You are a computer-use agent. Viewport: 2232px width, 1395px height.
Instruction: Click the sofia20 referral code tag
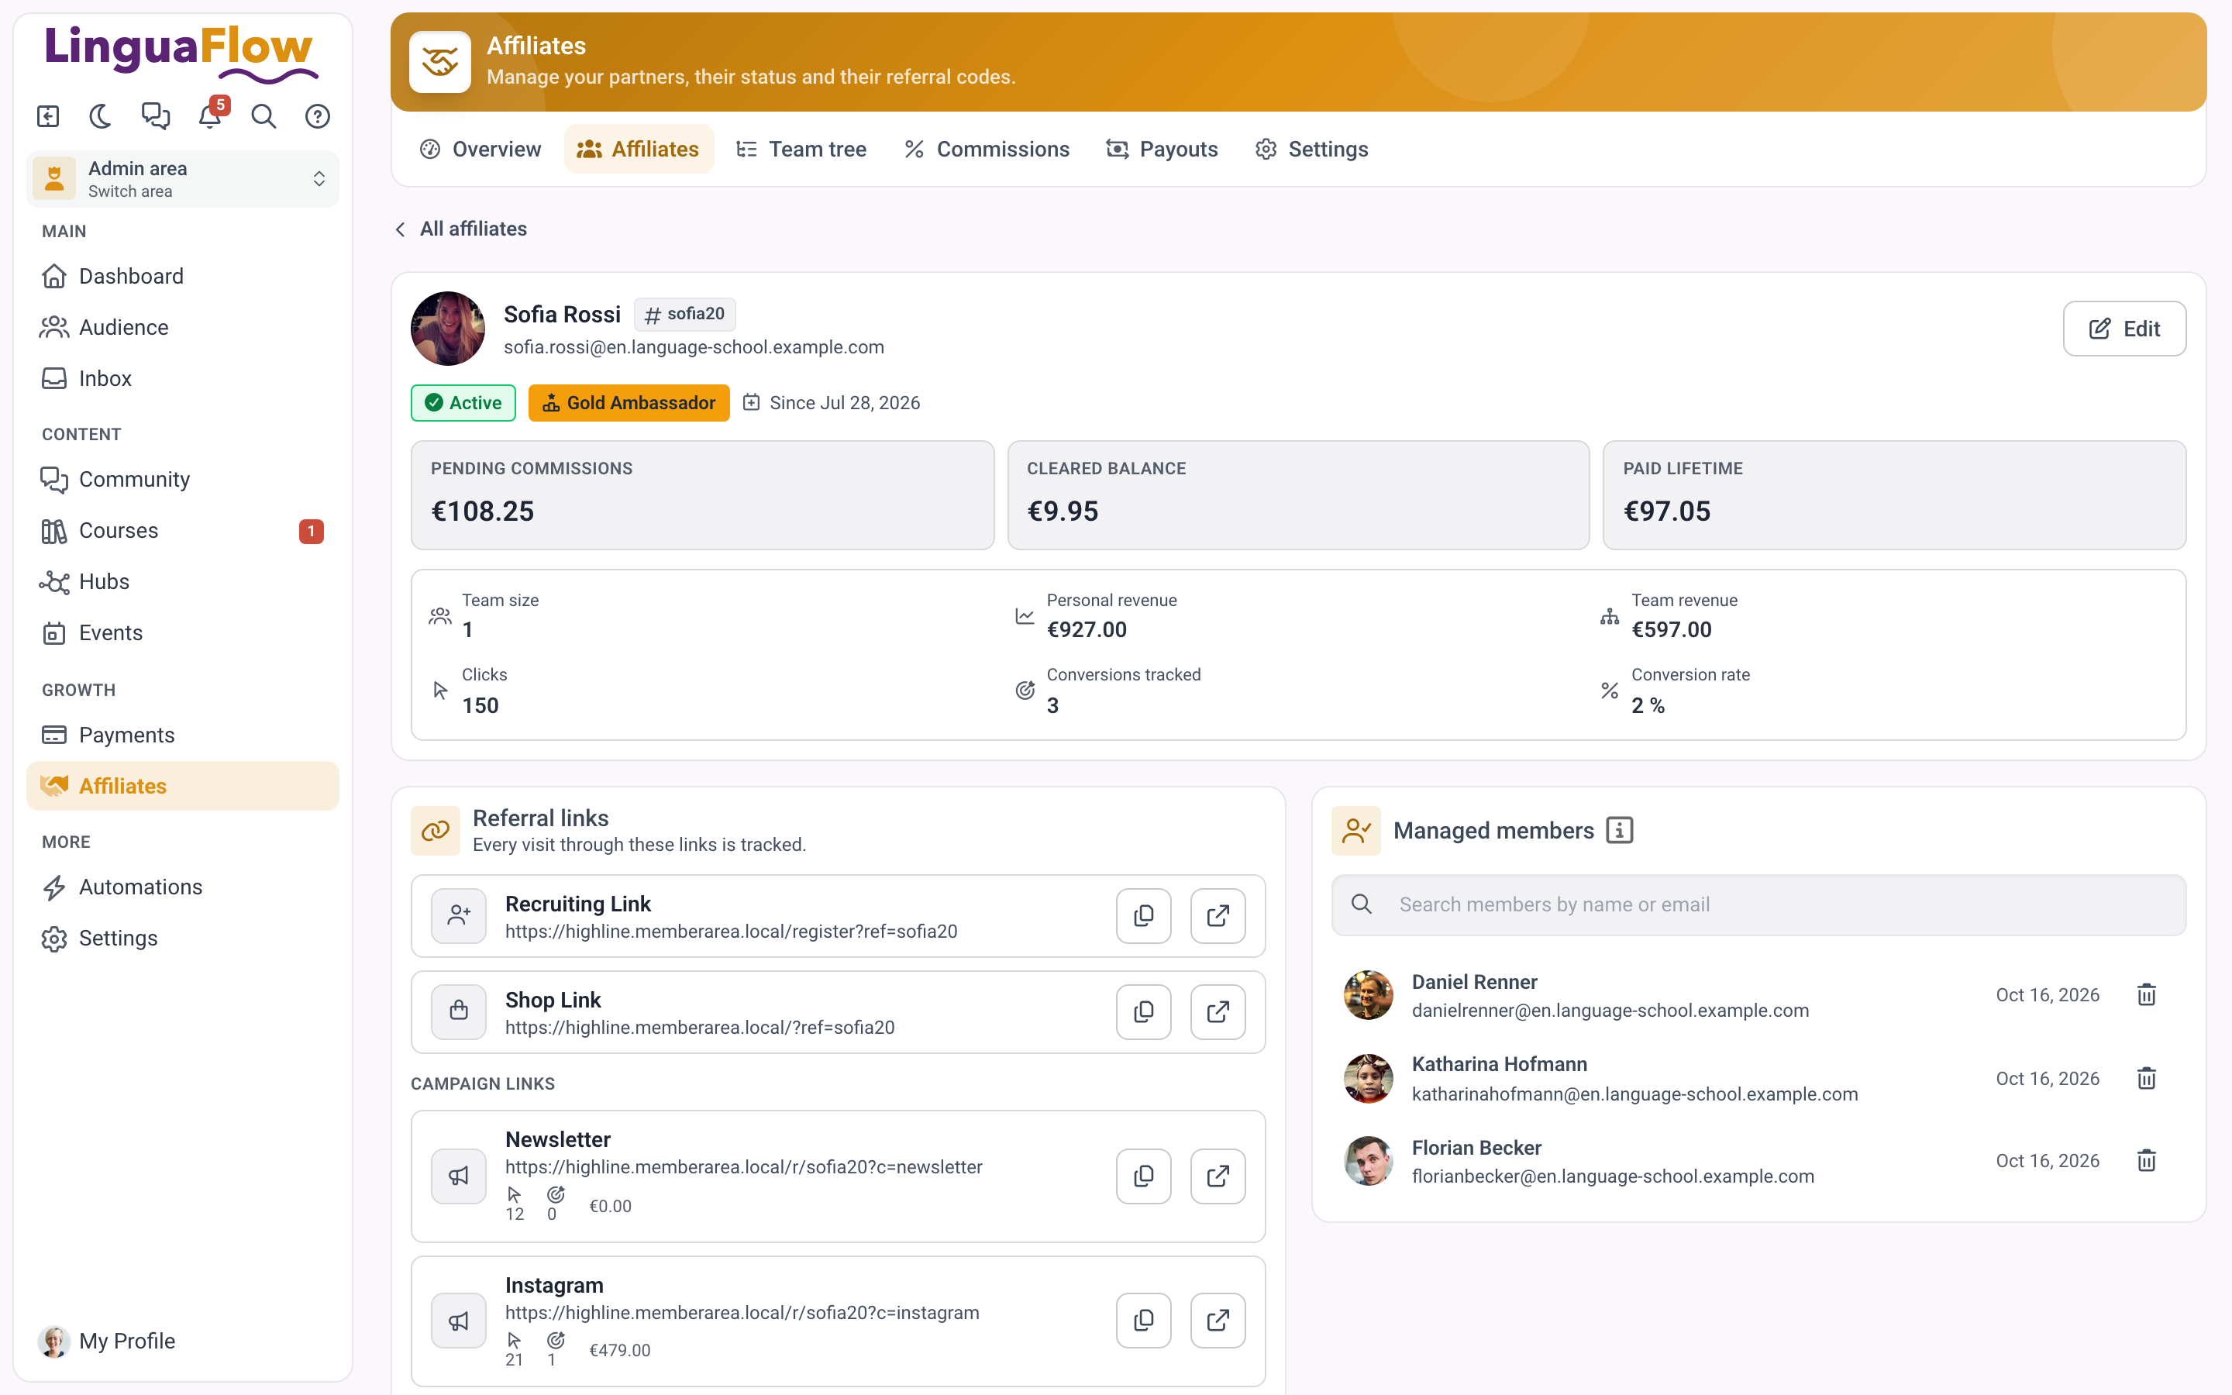(x=684, y=315)
